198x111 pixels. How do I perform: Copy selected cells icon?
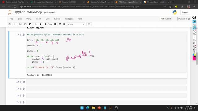click(25, 24)
